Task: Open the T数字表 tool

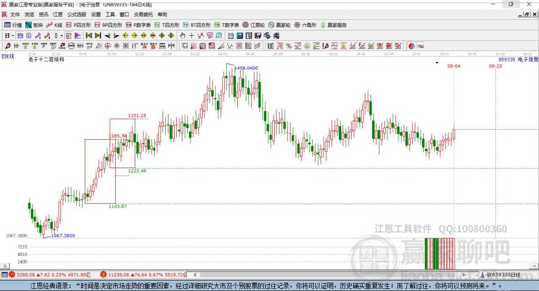Action: coord(226,25)
